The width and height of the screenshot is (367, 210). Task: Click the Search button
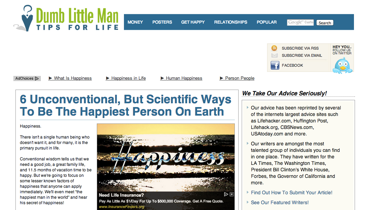tap(325, 23)
